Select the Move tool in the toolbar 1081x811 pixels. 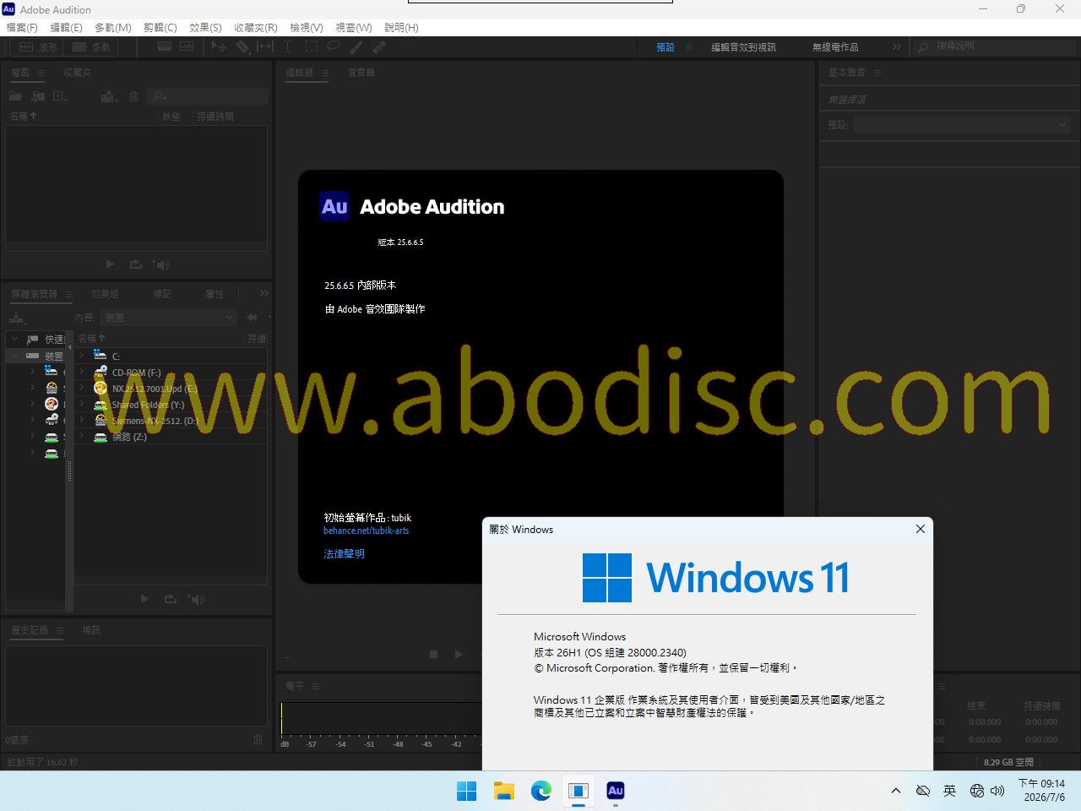[219, 47]
